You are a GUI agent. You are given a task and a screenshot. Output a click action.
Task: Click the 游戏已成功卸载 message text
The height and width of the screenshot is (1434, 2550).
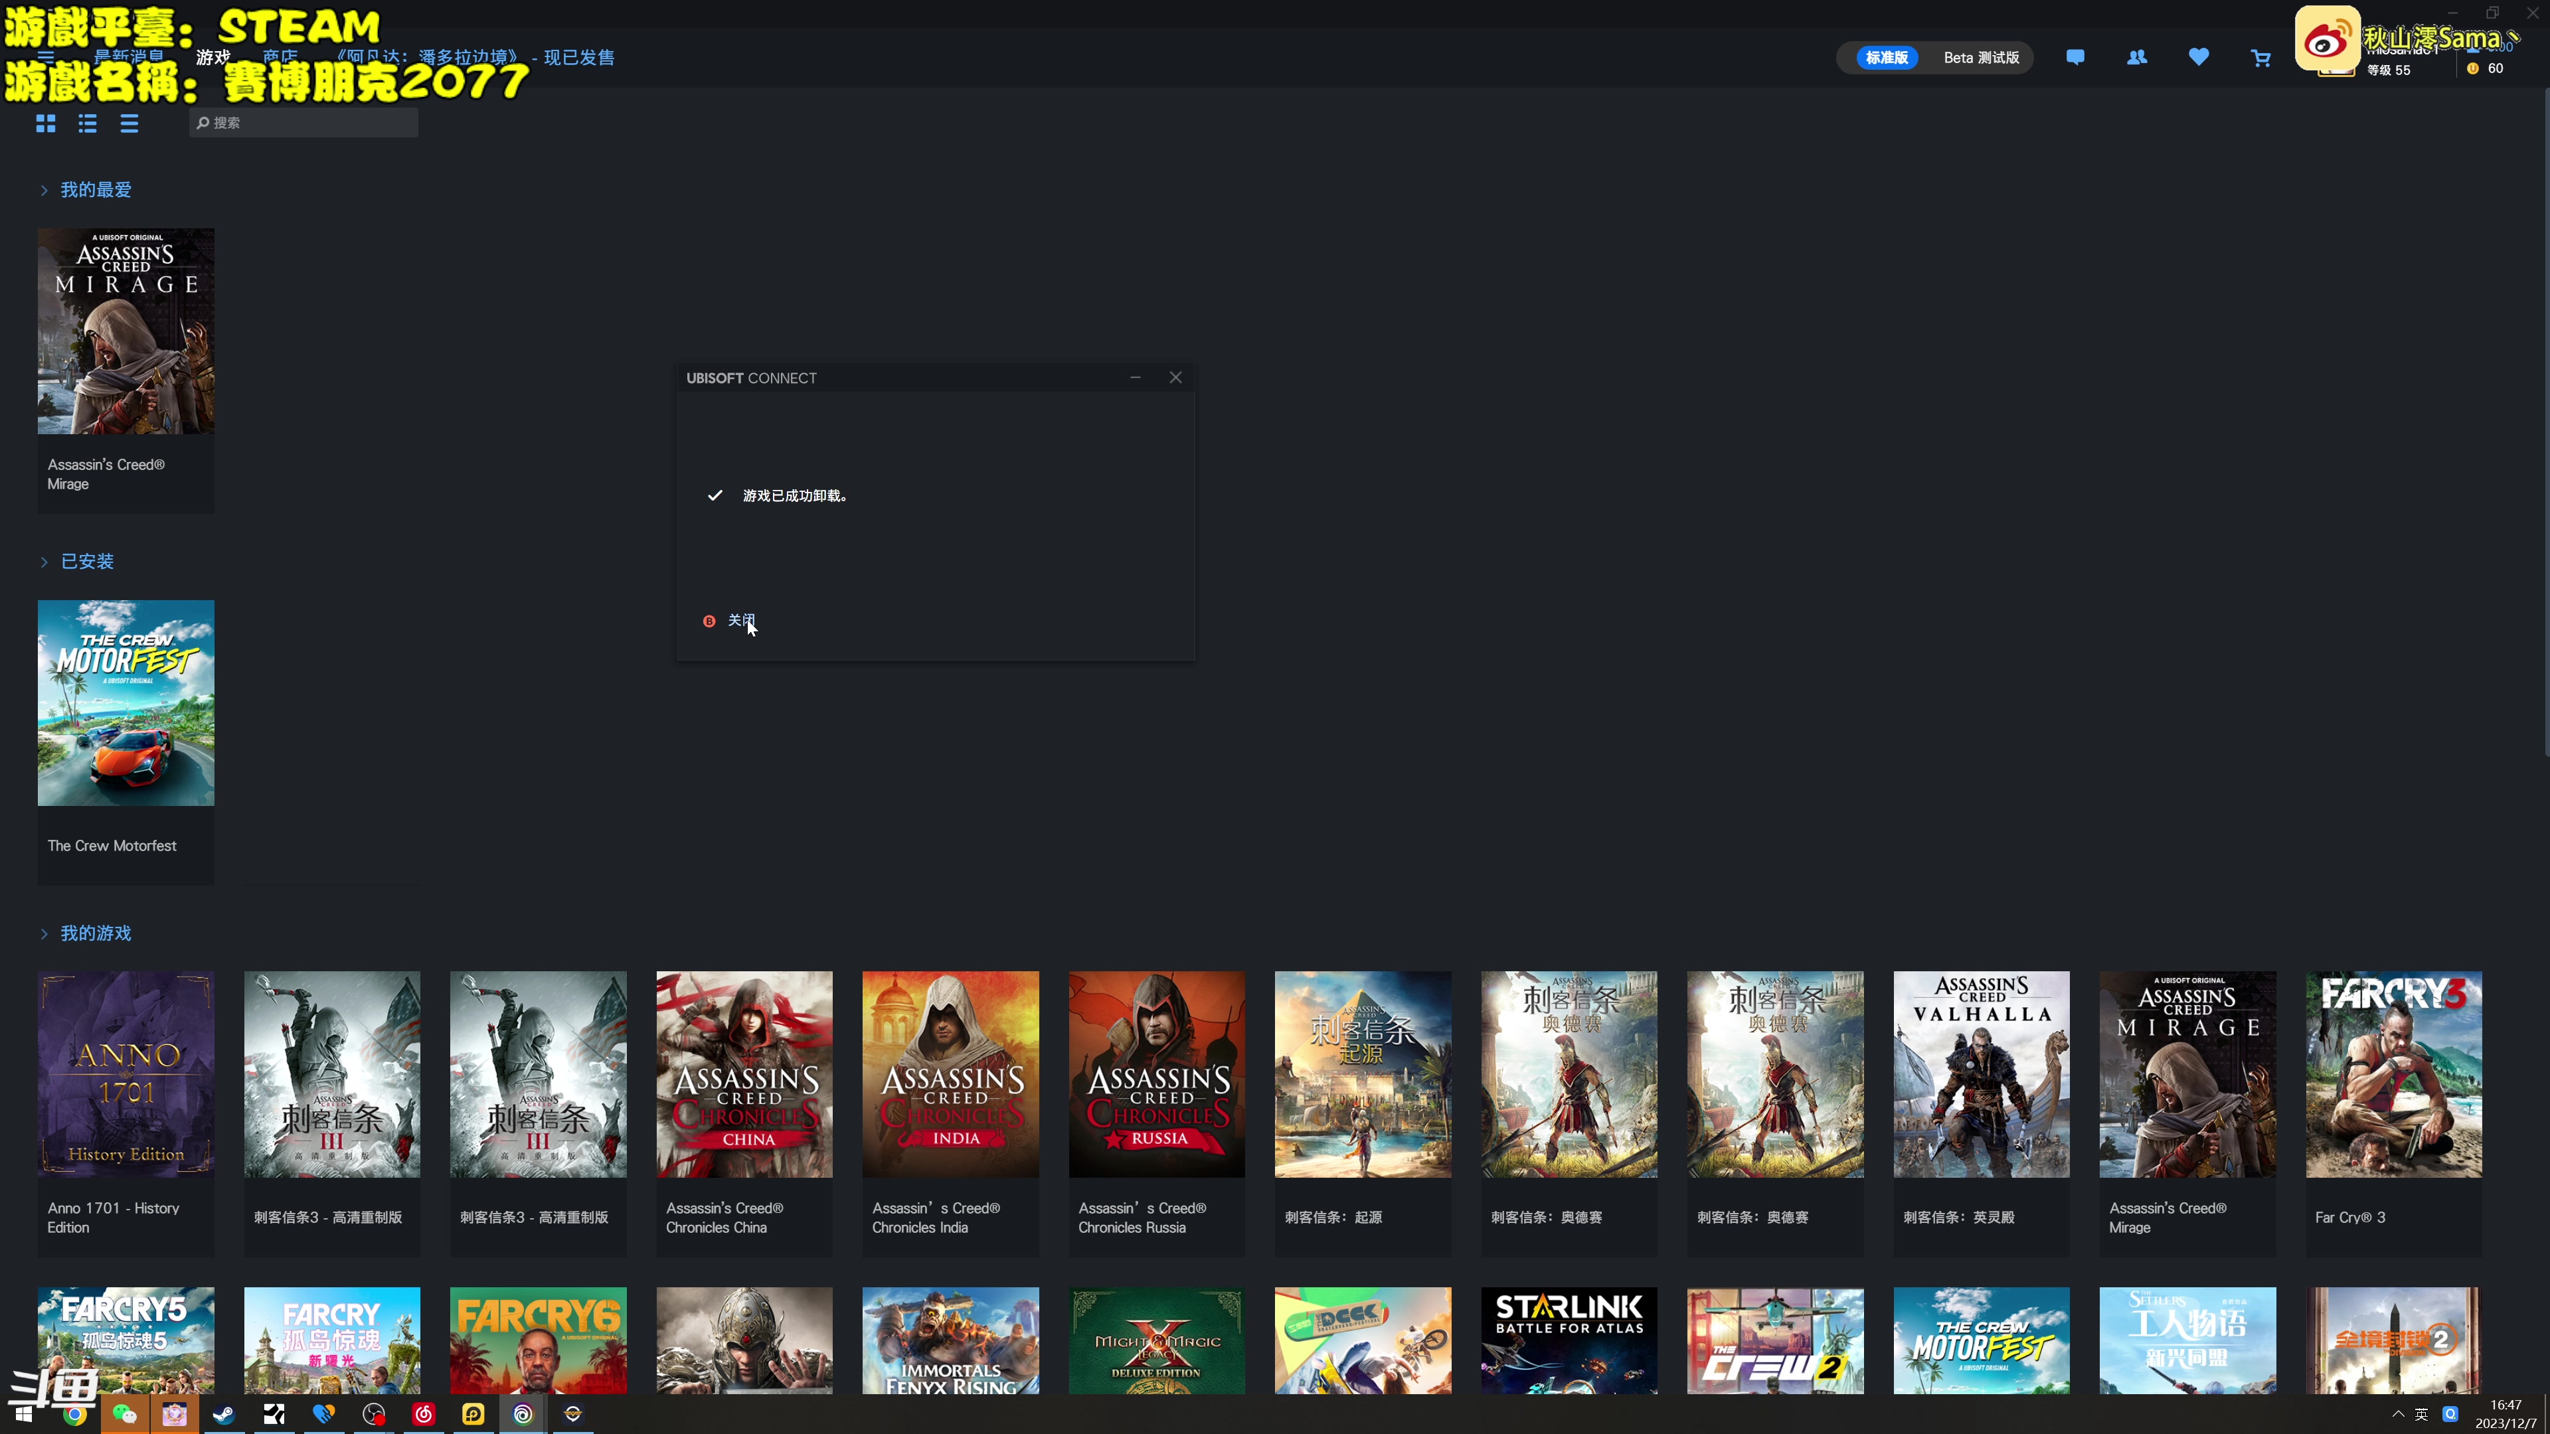click(795, 496)
